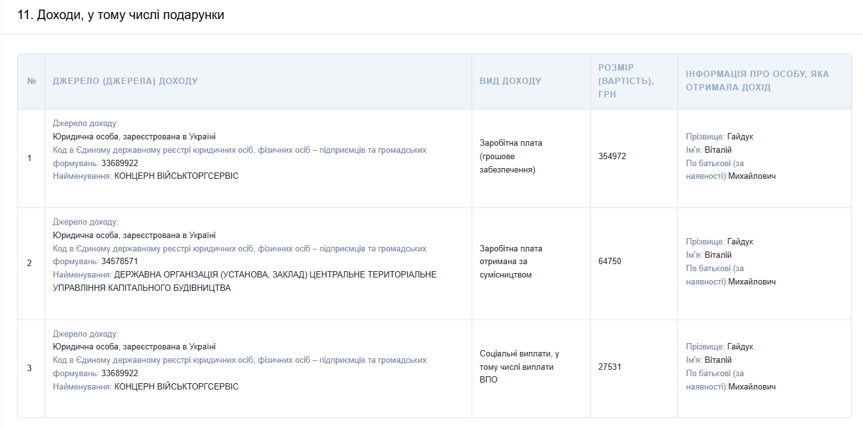
Task: Click first name 'Віталій' in row 2
Action: [718, 255]
